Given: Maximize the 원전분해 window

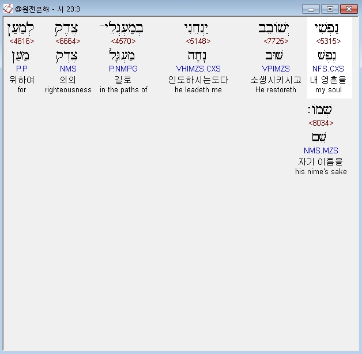Looking at the screenshot, I should coord(330,9).
